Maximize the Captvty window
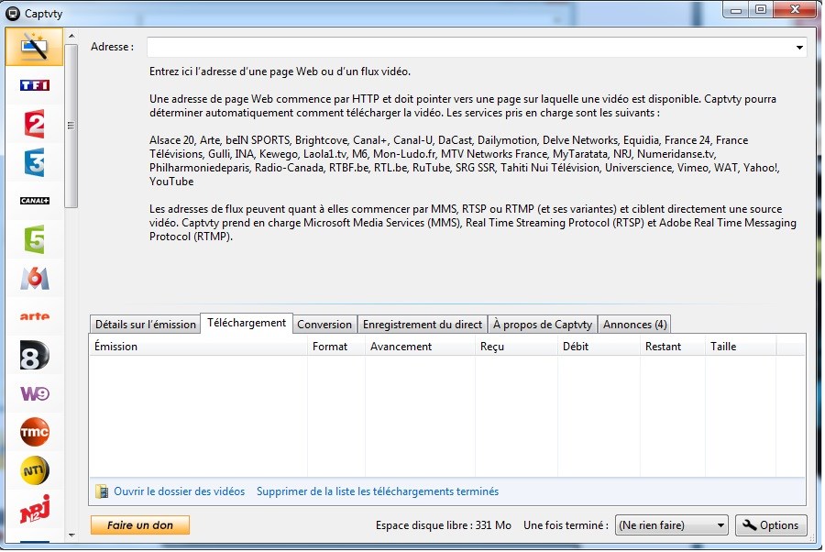825x552 pixels. [761, 10]
